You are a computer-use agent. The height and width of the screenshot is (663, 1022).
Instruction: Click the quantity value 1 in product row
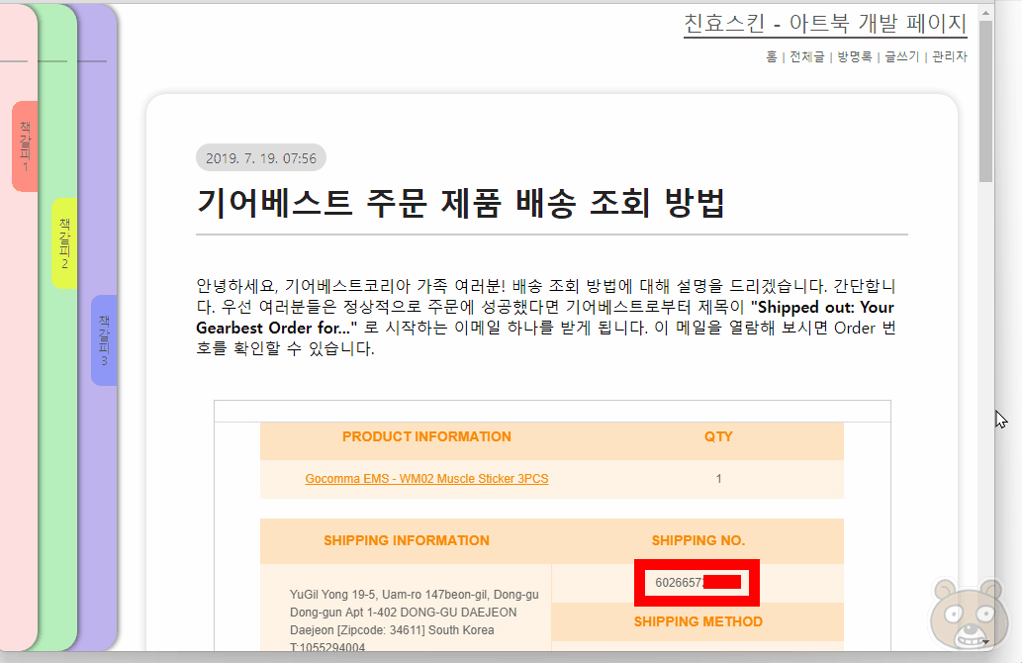click(x=719, y=479)
